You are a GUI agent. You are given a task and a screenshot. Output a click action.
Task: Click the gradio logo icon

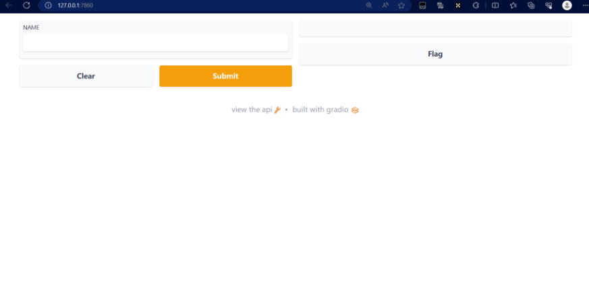[x=355, y=110]
